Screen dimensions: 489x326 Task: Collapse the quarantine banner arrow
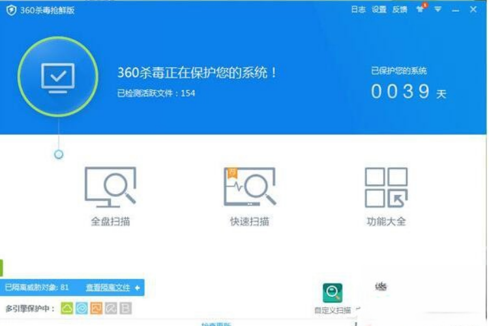tap(138, 288)
